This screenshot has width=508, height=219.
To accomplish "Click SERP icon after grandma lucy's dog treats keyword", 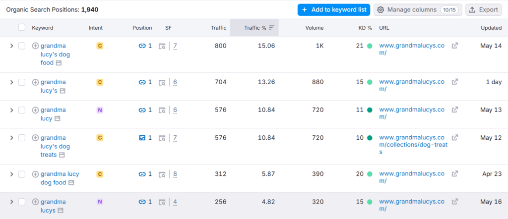I will coord(62,155).
